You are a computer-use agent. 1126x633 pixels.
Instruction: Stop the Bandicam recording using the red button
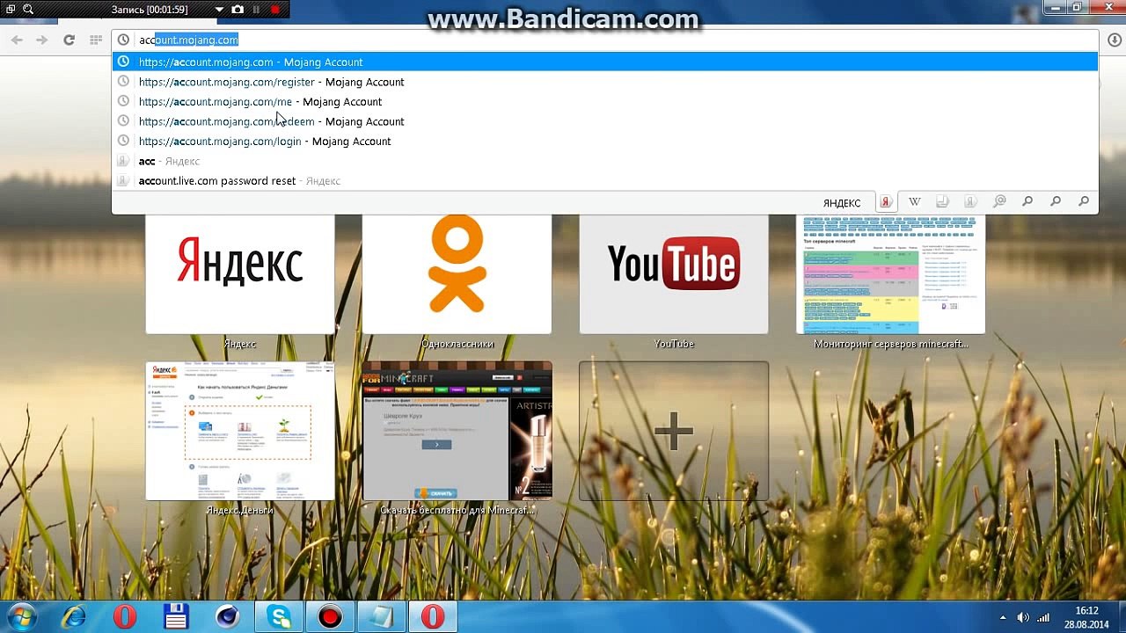[275, 9]
